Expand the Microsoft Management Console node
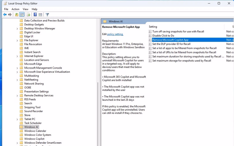 [17, 68]
